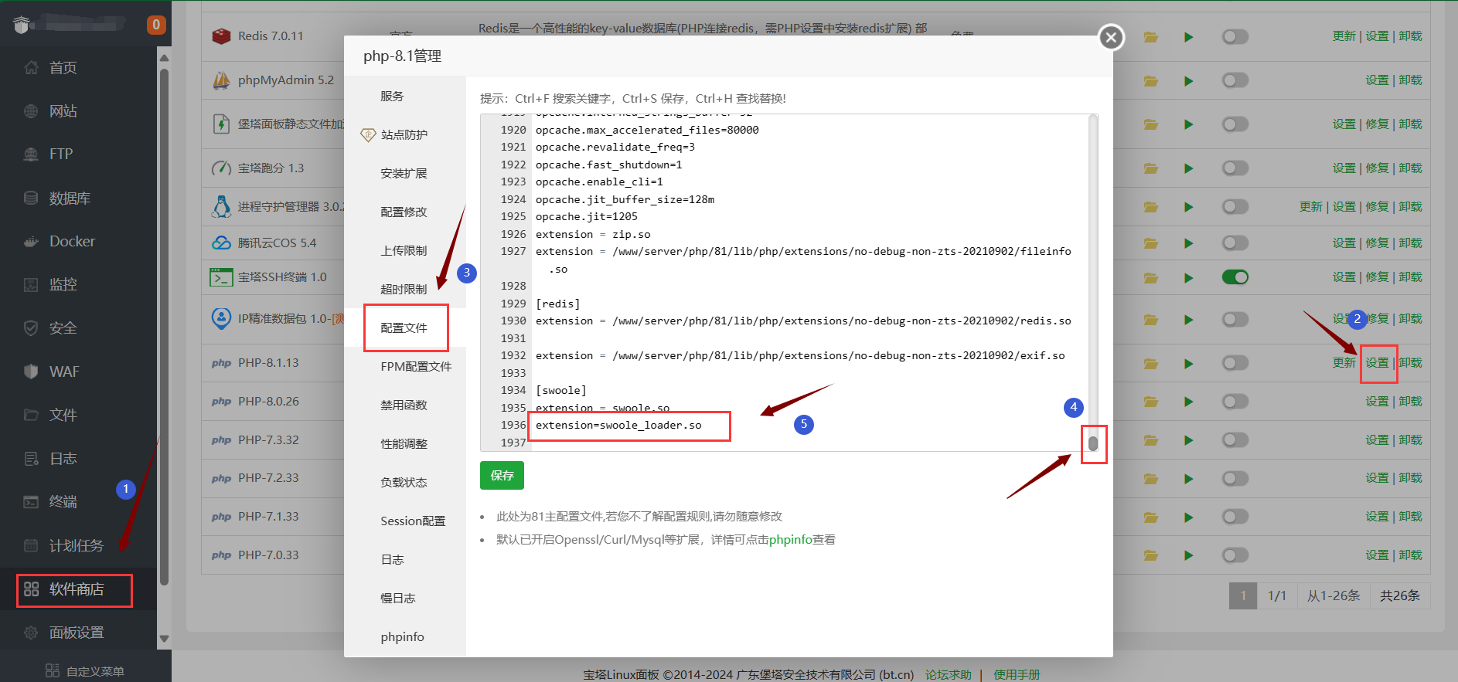Click the 安全 shield icon in sidebar

tap(31, 328)
